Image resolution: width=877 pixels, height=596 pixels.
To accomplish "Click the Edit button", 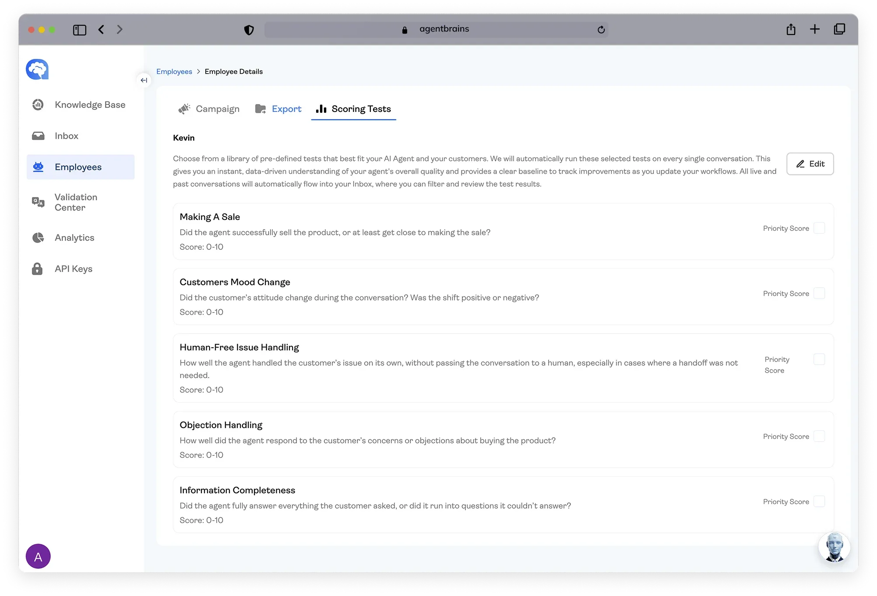I will coord(810,164).
